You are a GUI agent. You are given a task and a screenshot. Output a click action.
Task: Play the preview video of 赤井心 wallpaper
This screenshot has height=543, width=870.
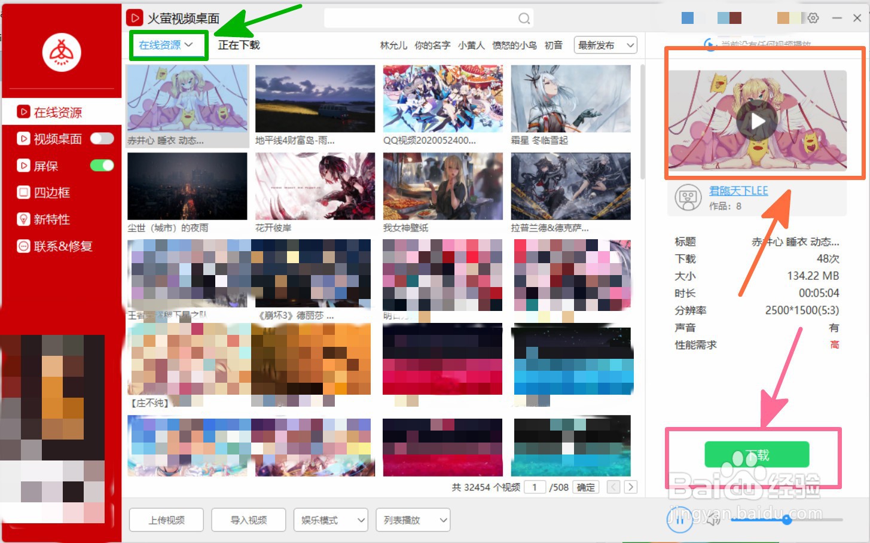[x=758, y=121]
